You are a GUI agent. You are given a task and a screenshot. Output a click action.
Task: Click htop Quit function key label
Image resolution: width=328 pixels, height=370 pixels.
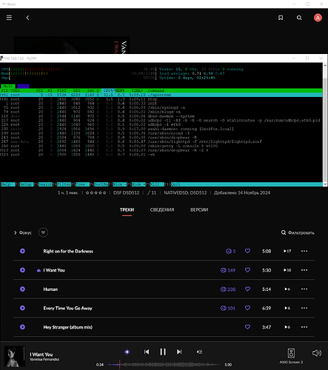coord(175,184)
